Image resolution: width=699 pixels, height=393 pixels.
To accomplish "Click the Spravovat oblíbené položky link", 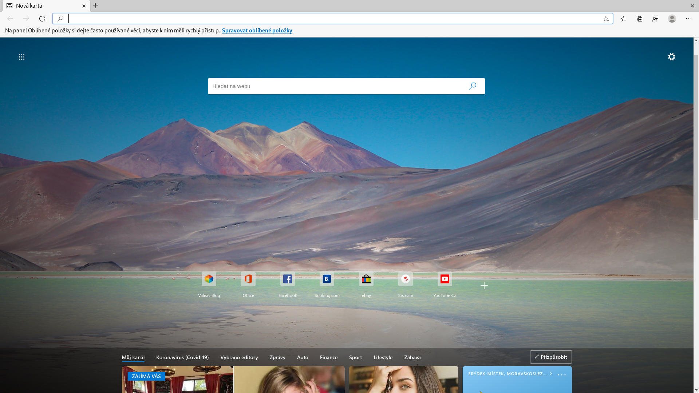I will [257, 31].
